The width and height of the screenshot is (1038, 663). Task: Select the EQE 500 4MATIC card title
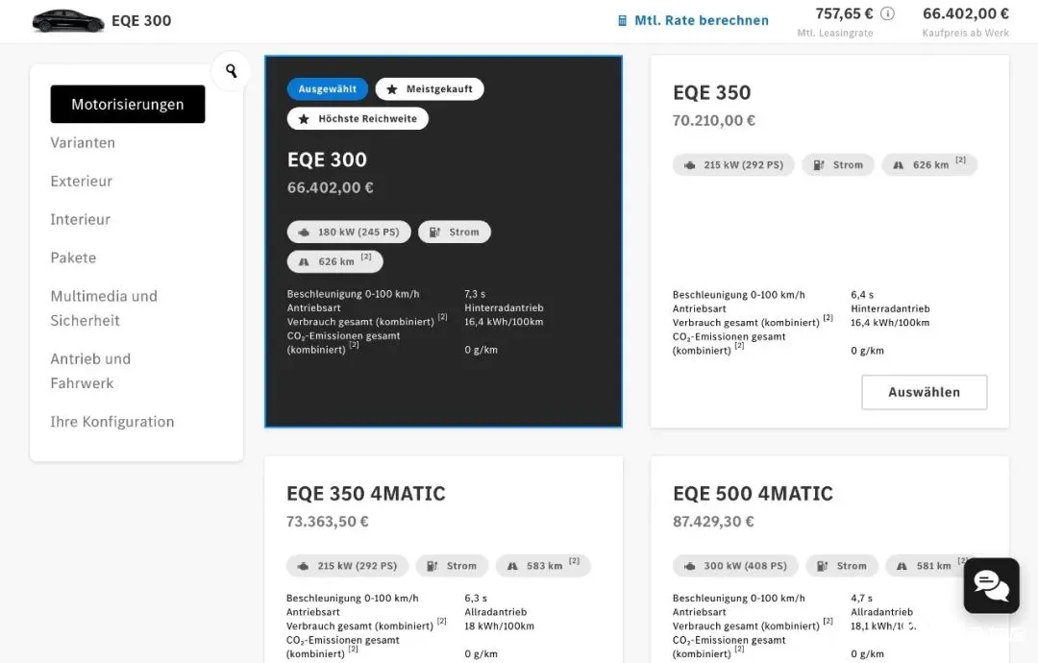(753, 494)
